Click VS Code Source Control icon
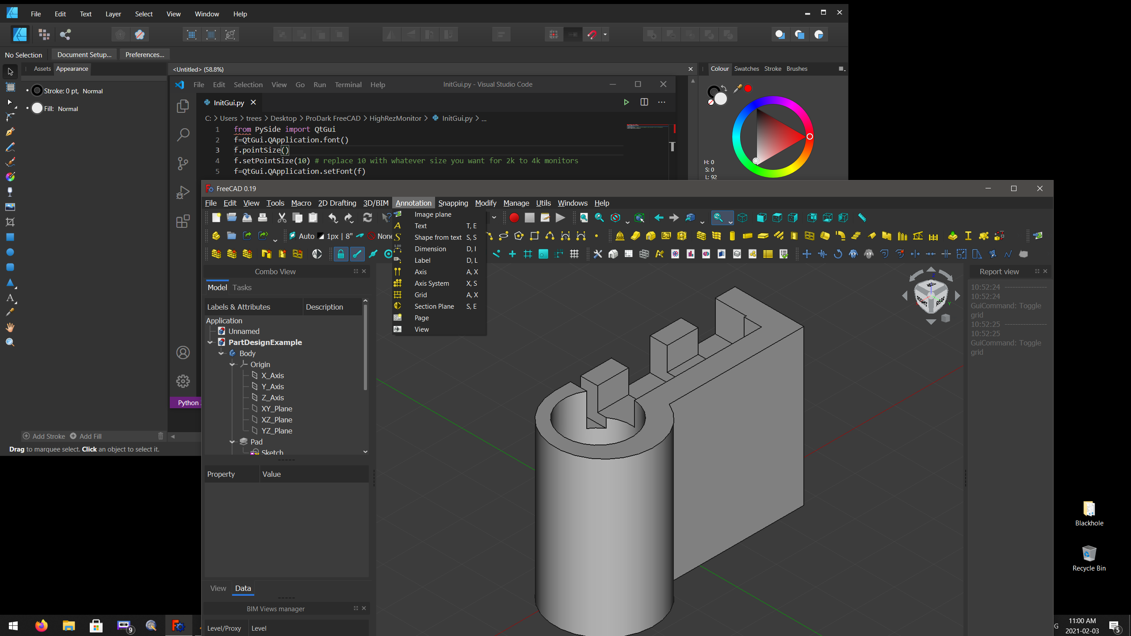This screenshot has height=636, width=1131. pyautogui.click(x=183, y=163)
